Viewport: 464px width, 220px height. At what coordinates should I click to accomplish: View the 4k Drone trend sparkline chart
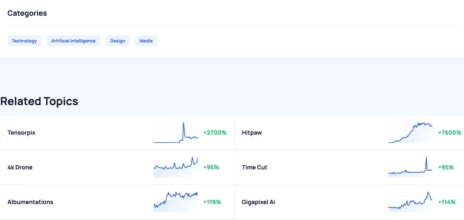[175, 167]
